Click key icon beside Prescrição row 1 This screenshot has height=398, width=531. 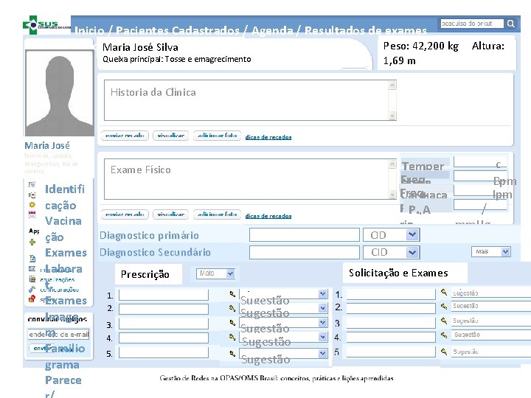pyautogui.click(x=232, y=294)
